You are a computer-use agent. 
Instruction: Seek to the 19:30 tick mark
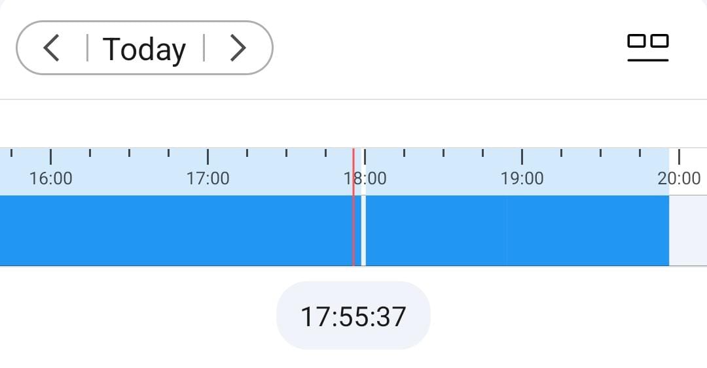(601, 154)
